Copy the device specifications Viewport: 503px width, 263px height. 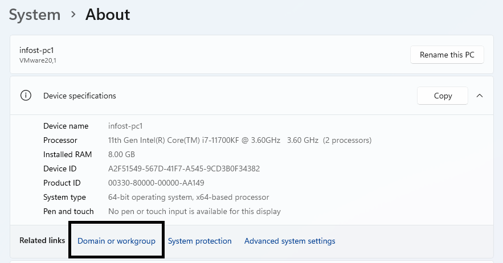pos(443,96)
